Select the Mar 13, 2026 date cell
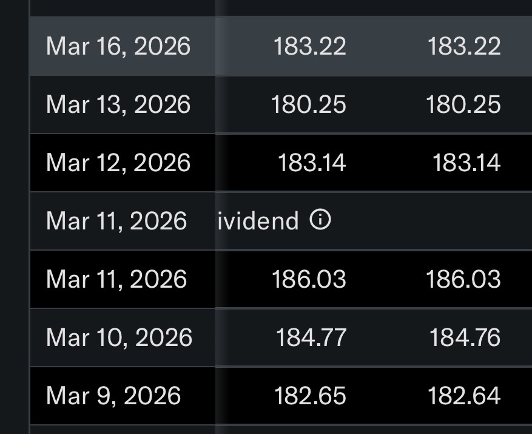 pyautogui.click(x=118, y=105)
